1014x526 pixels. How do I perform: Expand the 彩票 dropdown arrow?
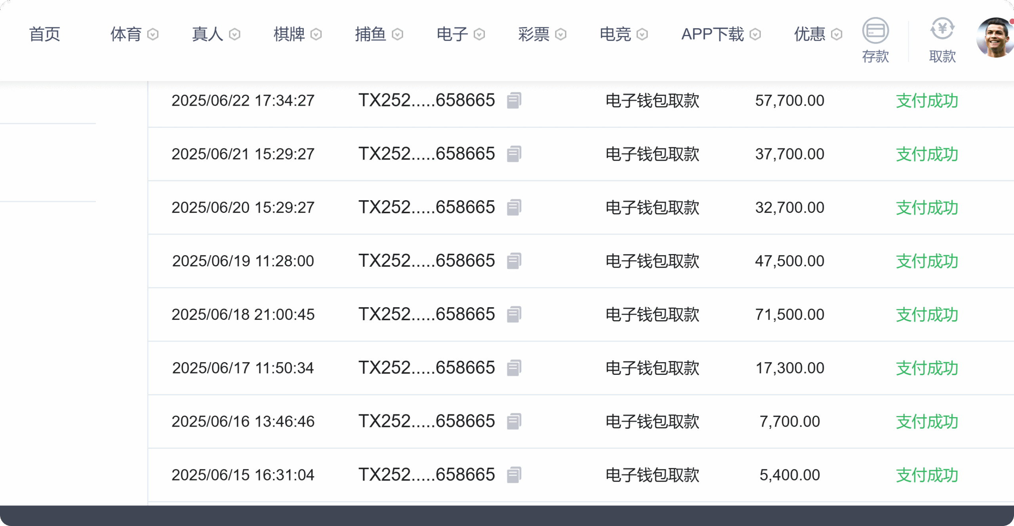pyautogui.click(x=560, y=34)
